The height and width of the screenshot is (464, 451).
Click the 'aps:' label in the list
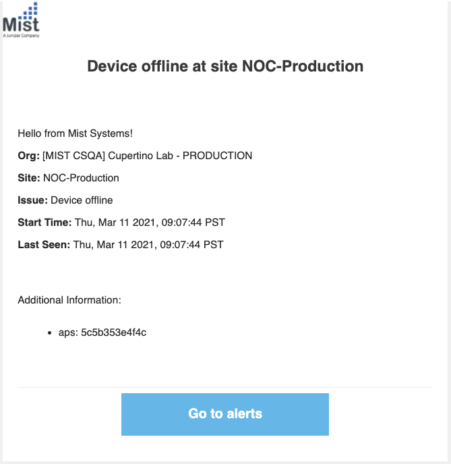point(67,332)
